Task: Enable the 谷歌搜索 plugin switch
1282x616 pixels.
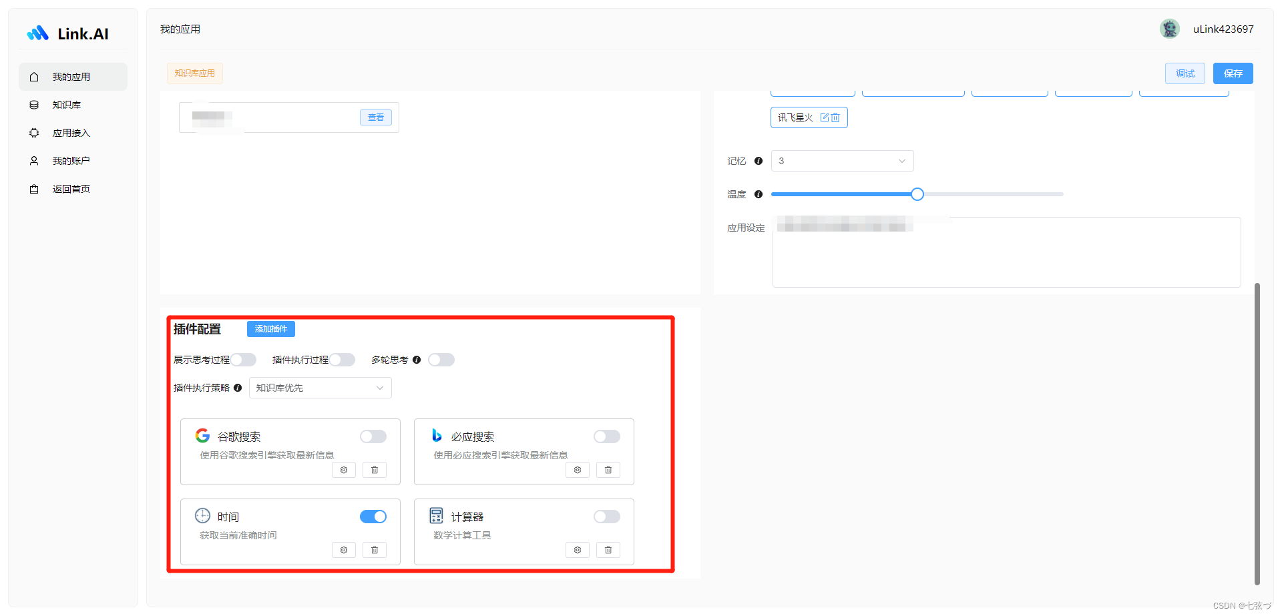Action: pyautogui.click(x=373, y=436)
